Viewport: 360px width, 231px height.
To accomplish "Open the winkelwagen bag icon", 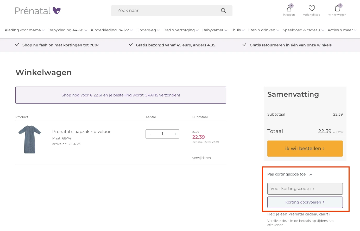I will pos(337,9).
